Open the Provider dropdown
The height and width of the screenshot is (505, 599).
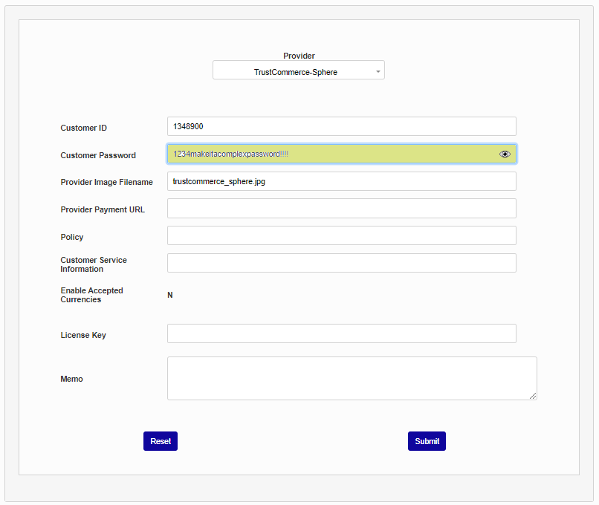point(297,72)
